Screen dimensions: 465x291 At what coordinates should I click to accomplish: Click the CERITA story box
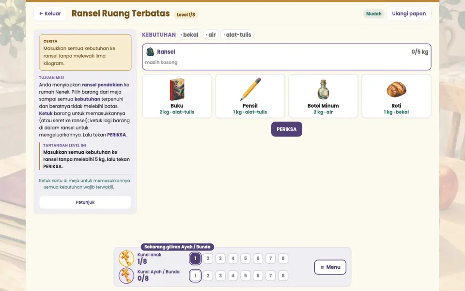85,52
